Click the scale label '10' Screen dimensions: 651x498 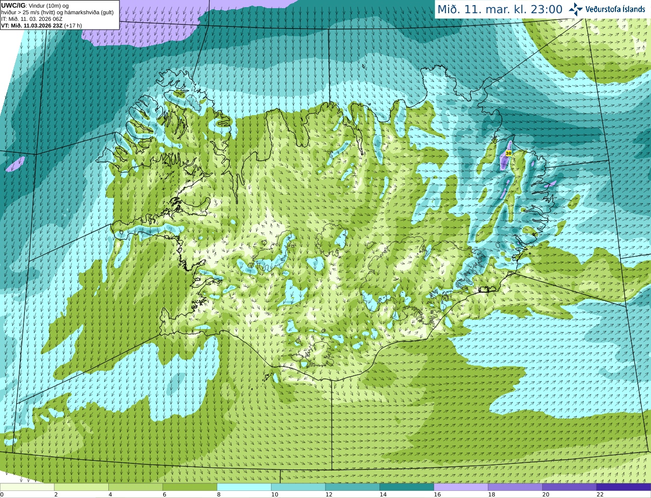(x=275, y=494)
